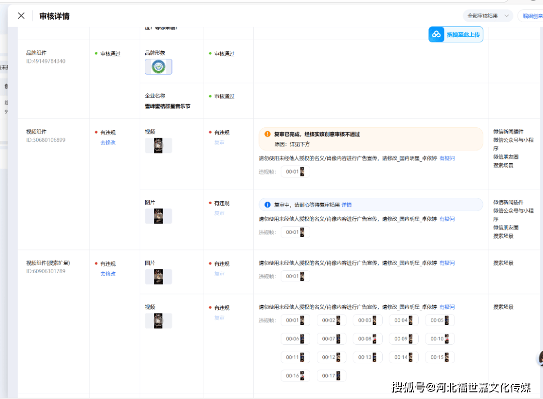Image resolution: width=543 pixels, height=399 pixels.
Task: Click the cloud upload icon 拖拽至此上传
Action: click(x=436, y=34)
